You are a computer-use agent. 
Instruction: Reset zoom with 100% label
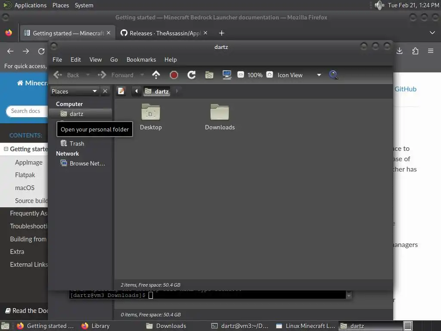pyautogui.click(x=255, y=75)
